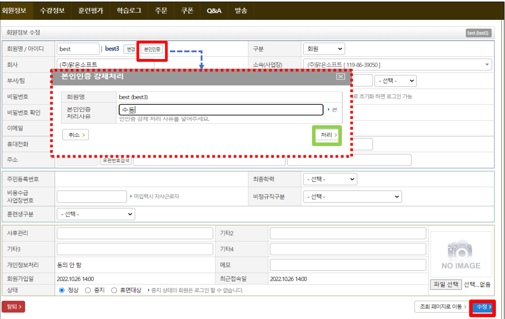Click the 본인인증 button

pyautogui.click(x=152, y=49)
